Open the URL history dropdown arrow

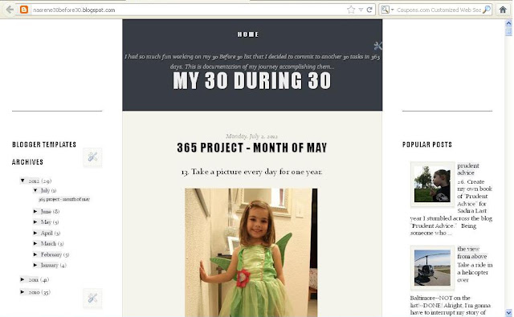click(361, 10)
